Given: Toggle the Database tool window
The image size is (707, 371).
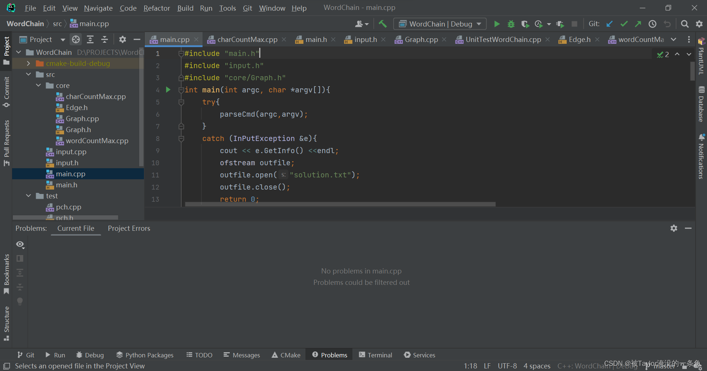Looking at the screenshot, I should [701, 104].
